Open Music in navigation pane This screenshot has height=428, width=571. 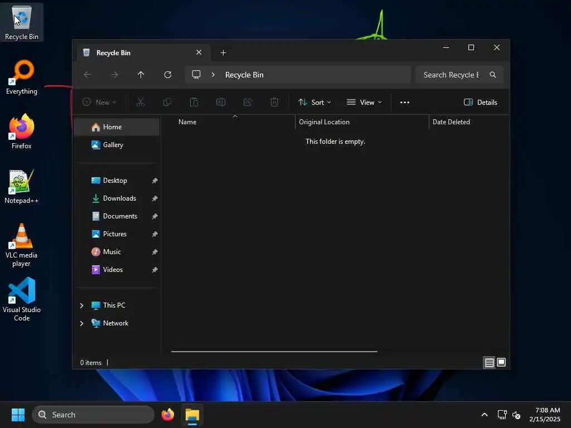click(117, 252)
